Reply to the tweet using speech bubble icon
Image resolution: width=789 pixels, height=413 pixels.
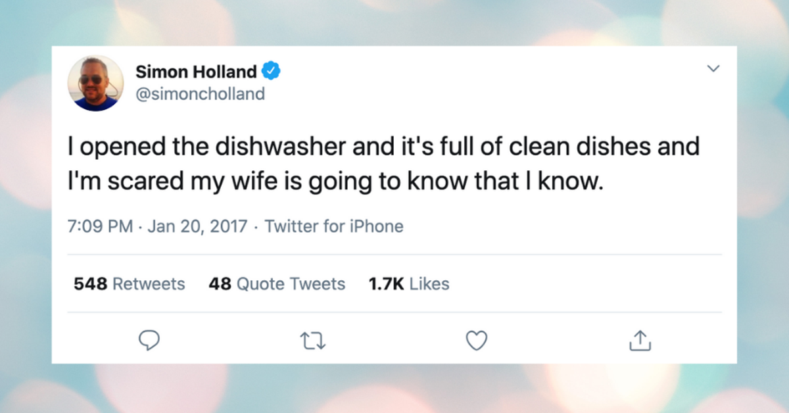pyautogui.click(x=149, y=340)
